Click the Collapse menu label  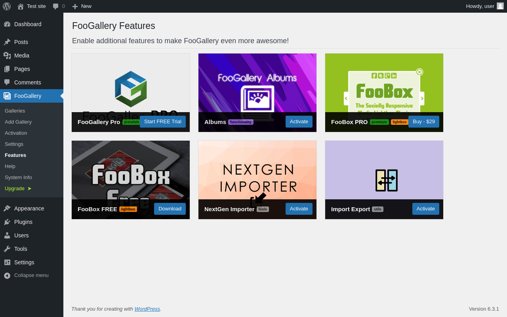(x=31, y=275)
